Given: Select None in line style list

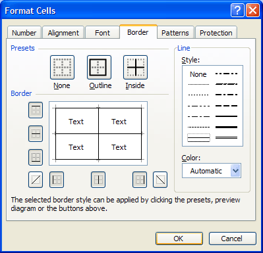Looking at the screenshot, I should [x=198, y=74].
